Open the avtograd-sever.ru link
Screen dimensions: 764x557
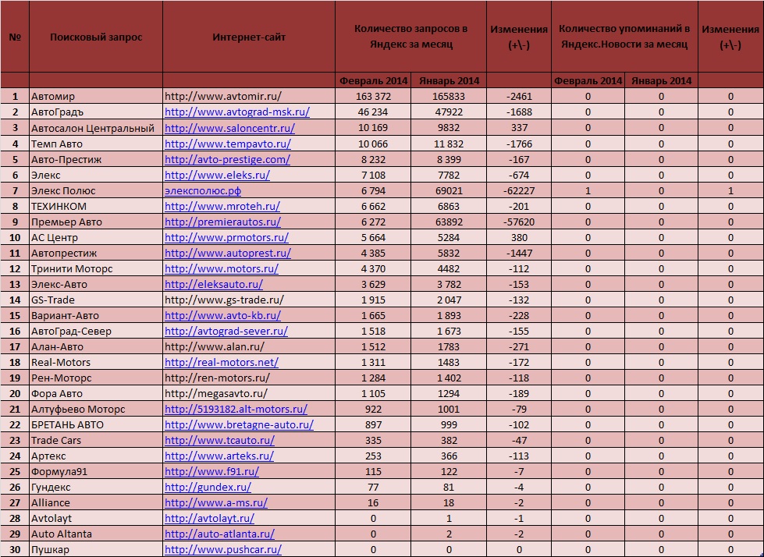click(x=226, y=331)
